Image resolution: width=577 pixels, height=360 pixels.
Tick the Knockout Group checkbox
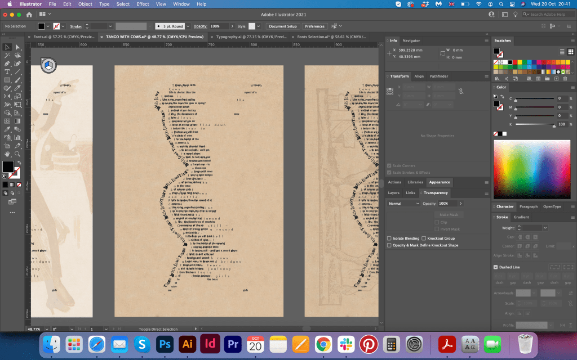click(424, 238)
